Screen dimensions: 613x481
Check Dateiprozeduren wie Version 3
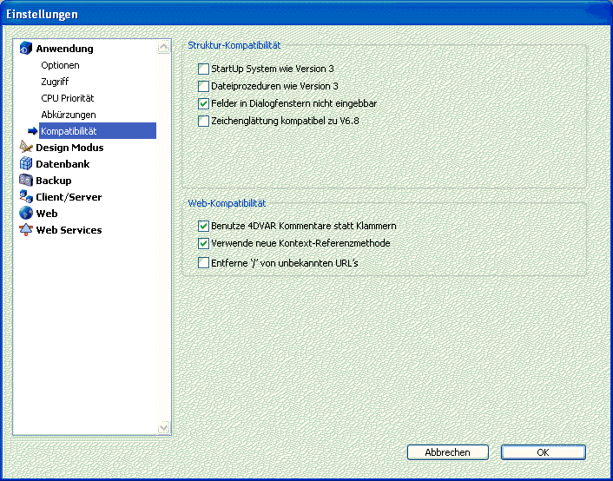(204, 86)
